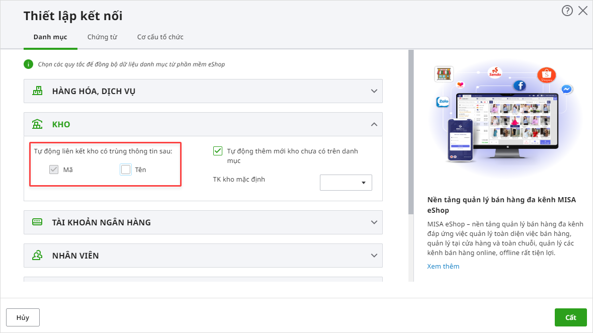Enable the Tên checkbox
This screenshot has width=593, height=333.
click(126, 170)
